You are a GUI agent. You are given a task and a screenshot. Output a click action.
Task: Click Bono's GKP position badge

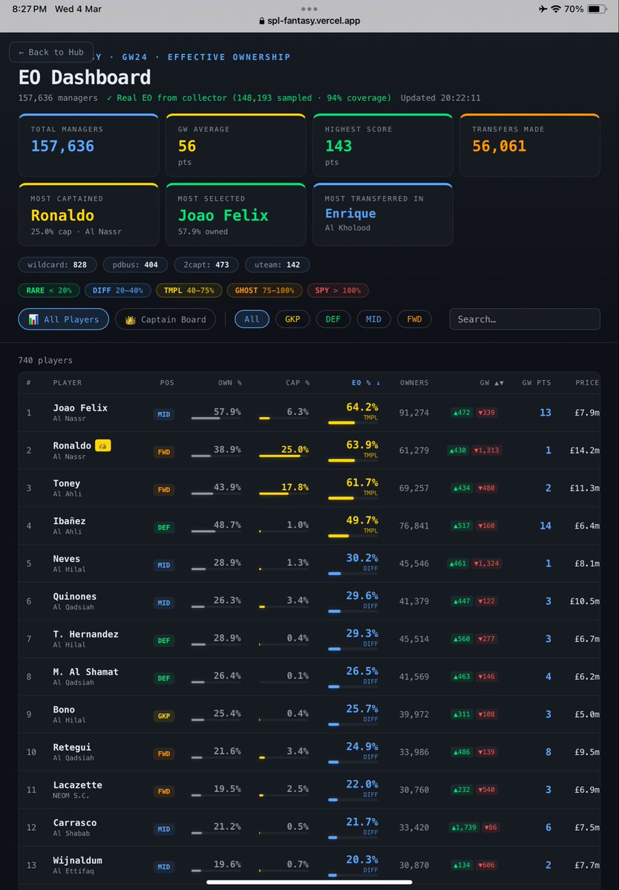[x=163, y=716]
